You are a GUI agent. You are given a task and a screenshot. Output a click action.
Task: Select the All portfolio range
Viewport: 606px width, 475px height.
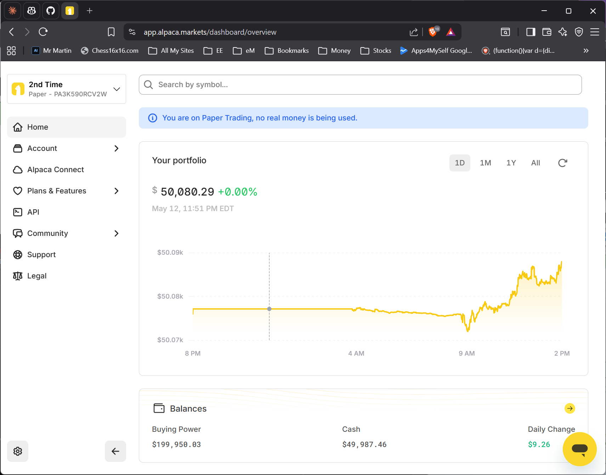[x=536, y=163]
